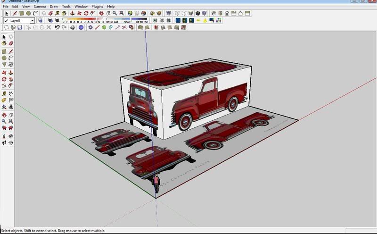The image size is (377, 234).
Task: Switch to the house-shaped Front view icon
Action: coord(227,13)
